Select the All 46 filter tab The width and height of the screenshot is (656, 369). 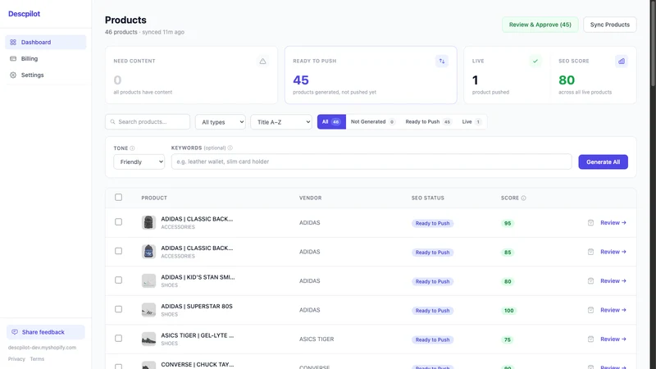pos(331,121)
